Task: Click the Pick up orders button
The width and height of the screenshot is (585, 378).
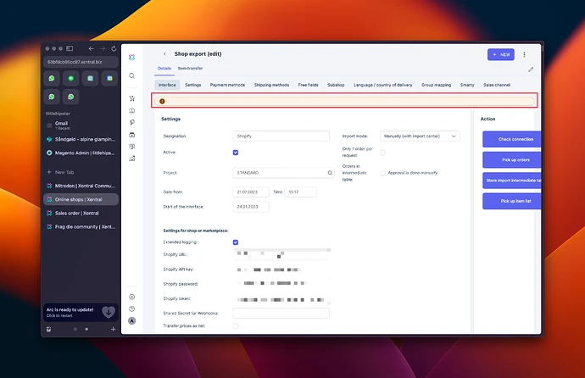Action: [x=511, y=160]
